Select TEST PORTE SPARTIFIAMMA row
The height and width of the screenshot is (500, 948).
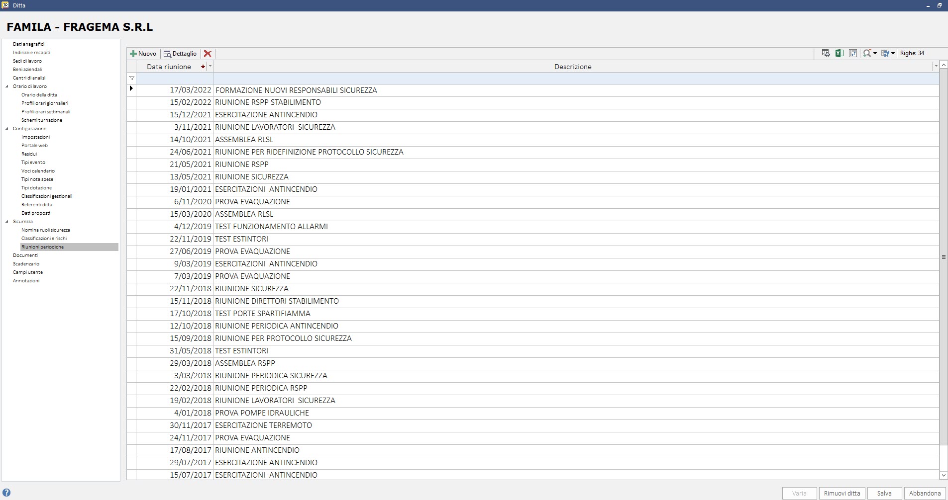tap(533, 314)
